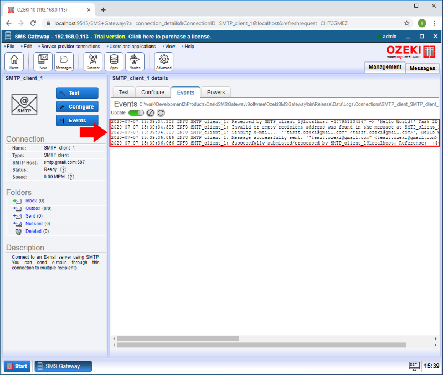Click the Start button in taskbar
This screenshot has height=375, width=443.
(17, 366)
